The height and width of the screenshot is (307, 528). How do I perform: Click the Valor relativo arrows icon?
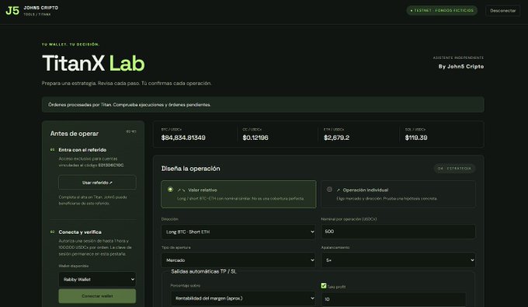[181, 190]
